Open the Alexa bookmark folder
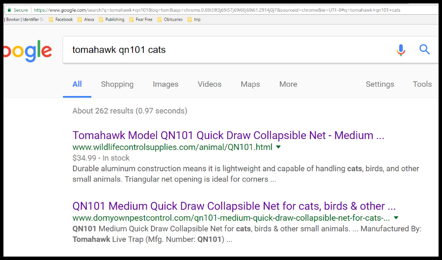The height and width of the screenshot is (260, 442). pyautogui.click(x=85, y=20)
